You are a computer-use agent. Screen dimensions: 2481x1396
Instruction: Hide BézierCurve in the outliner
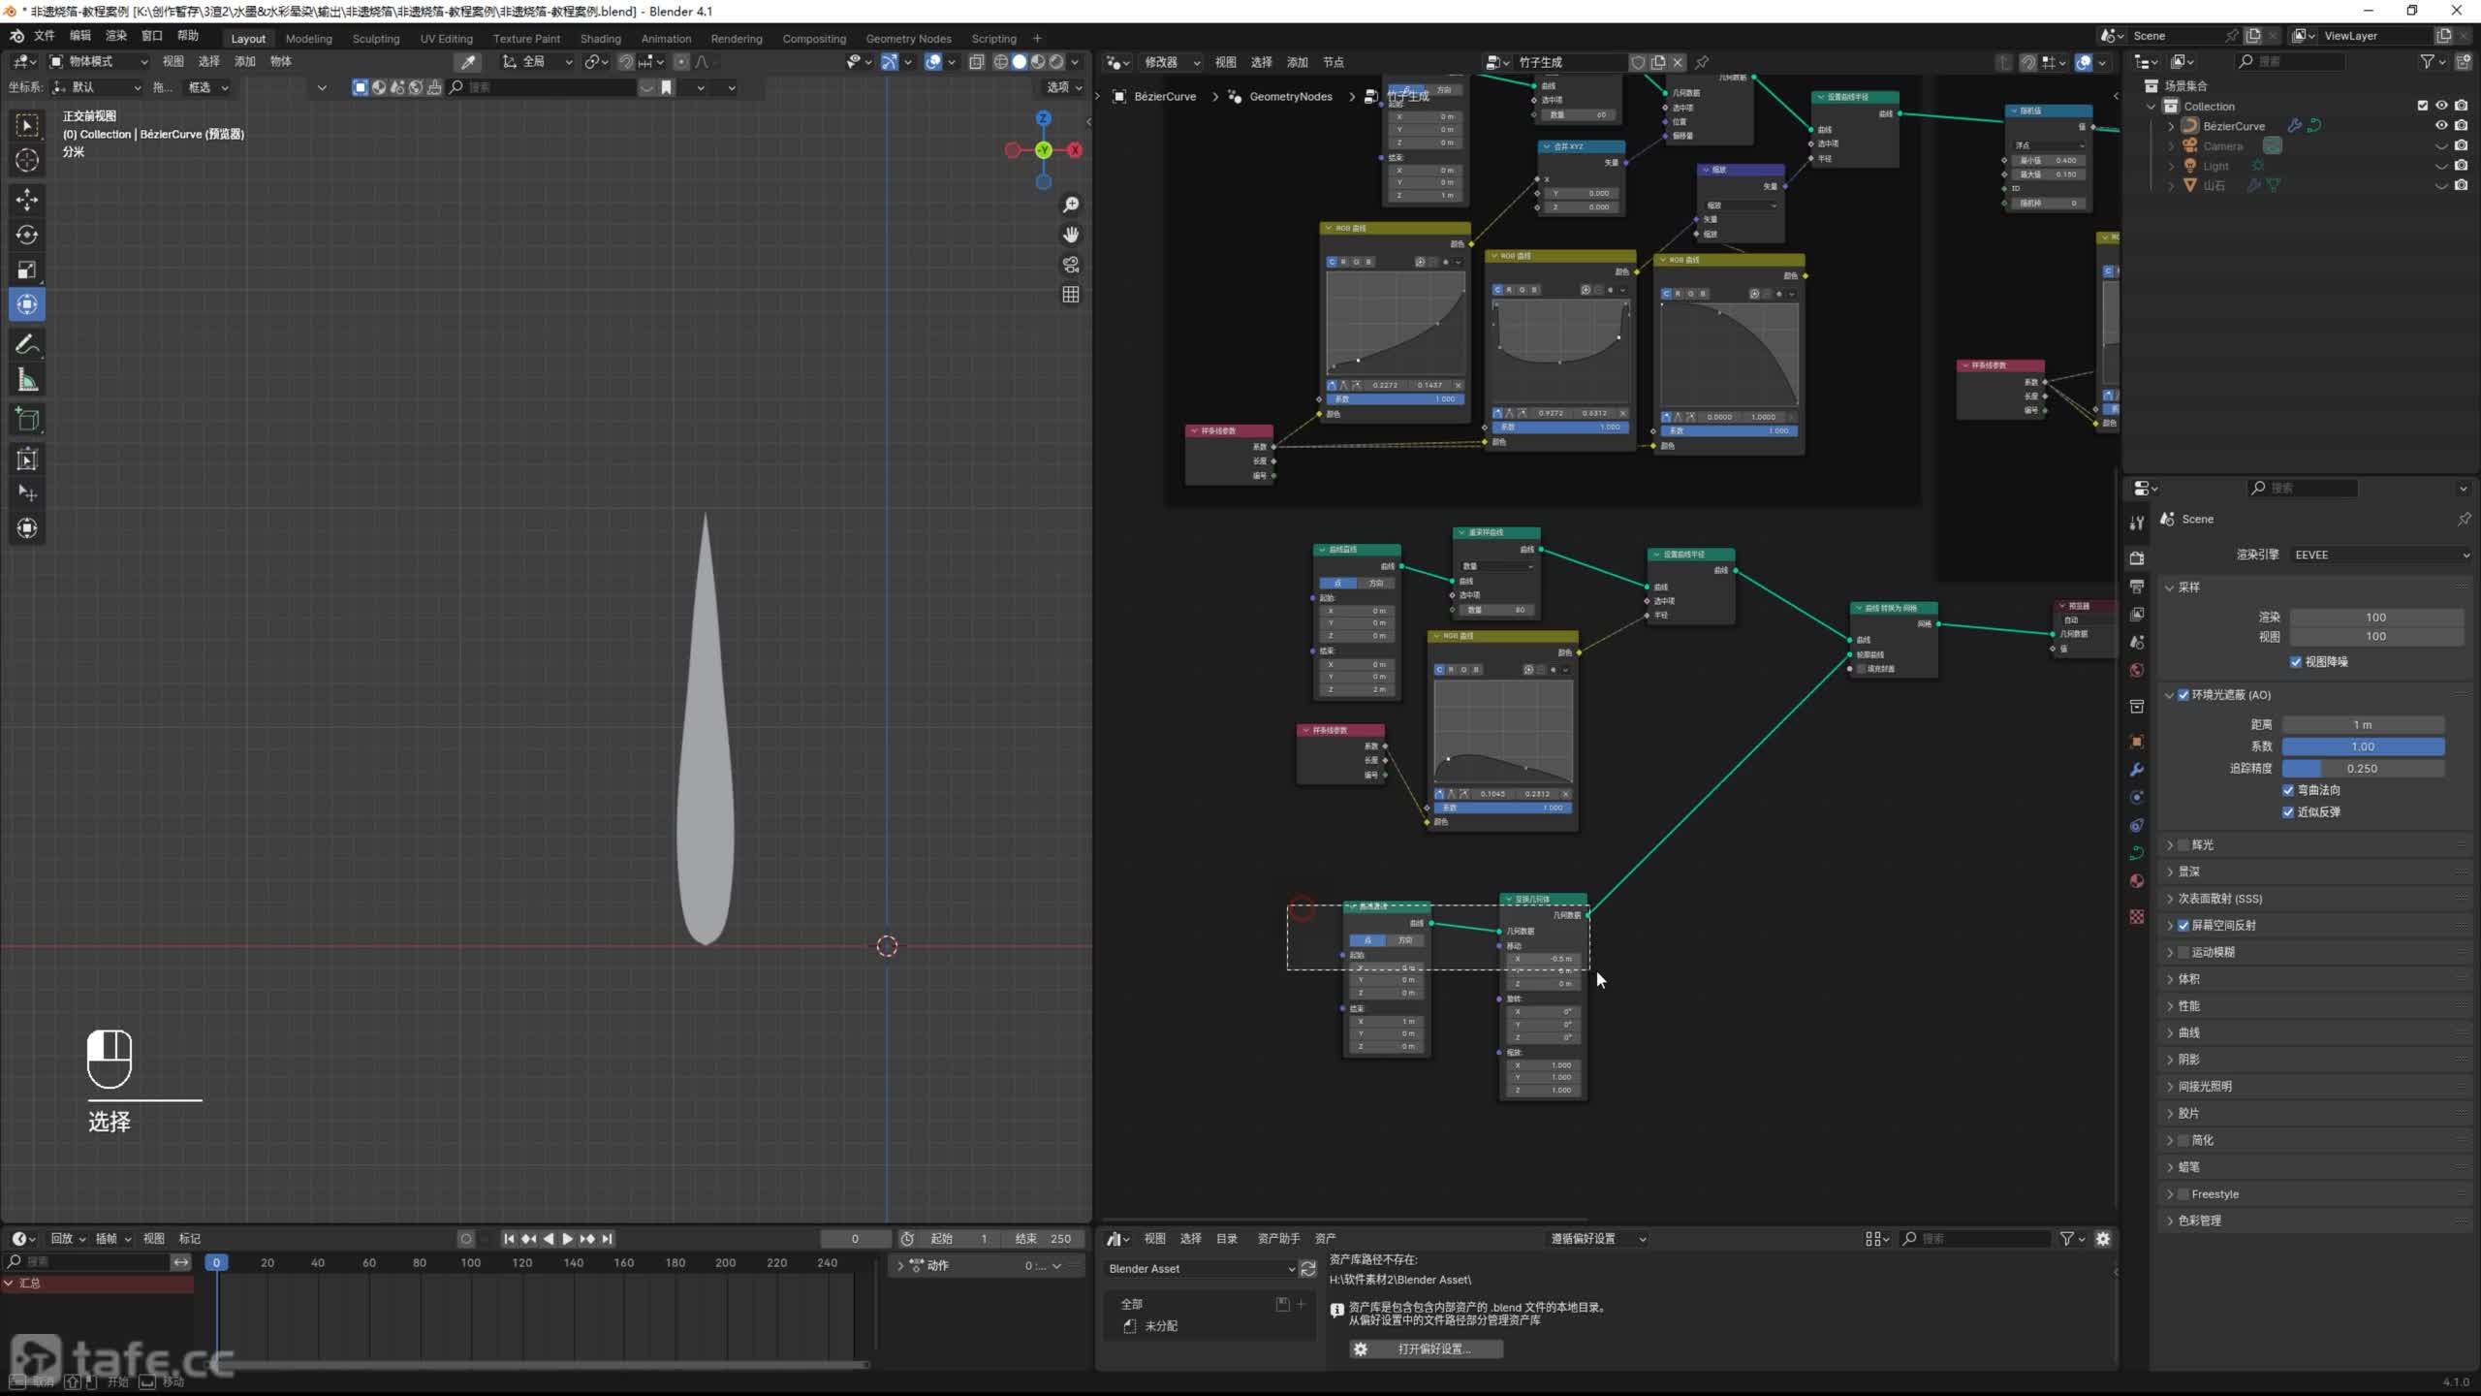[x=2441, y=126]
